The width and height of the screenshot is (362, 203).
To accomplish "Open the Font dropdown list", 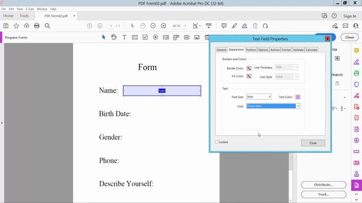I will click(x=273, y=106).
